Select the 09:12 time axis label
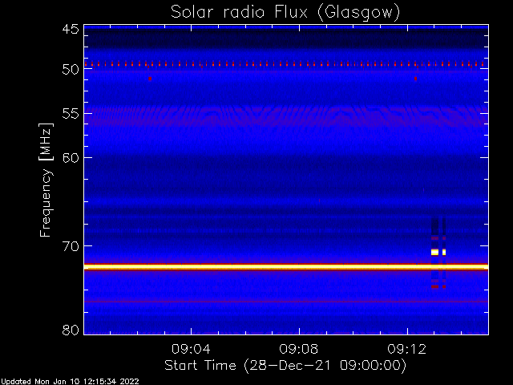513x385 pixels. pos(407,349)
